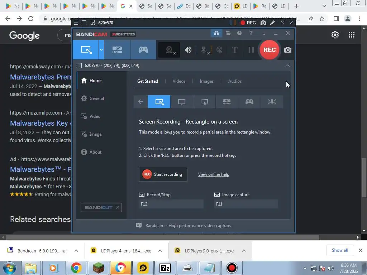Select Rectangle on a screen mode in Bandicam toolbar
Image resolution: width=367 pixels, height=275 pixels.
(86, 50)
